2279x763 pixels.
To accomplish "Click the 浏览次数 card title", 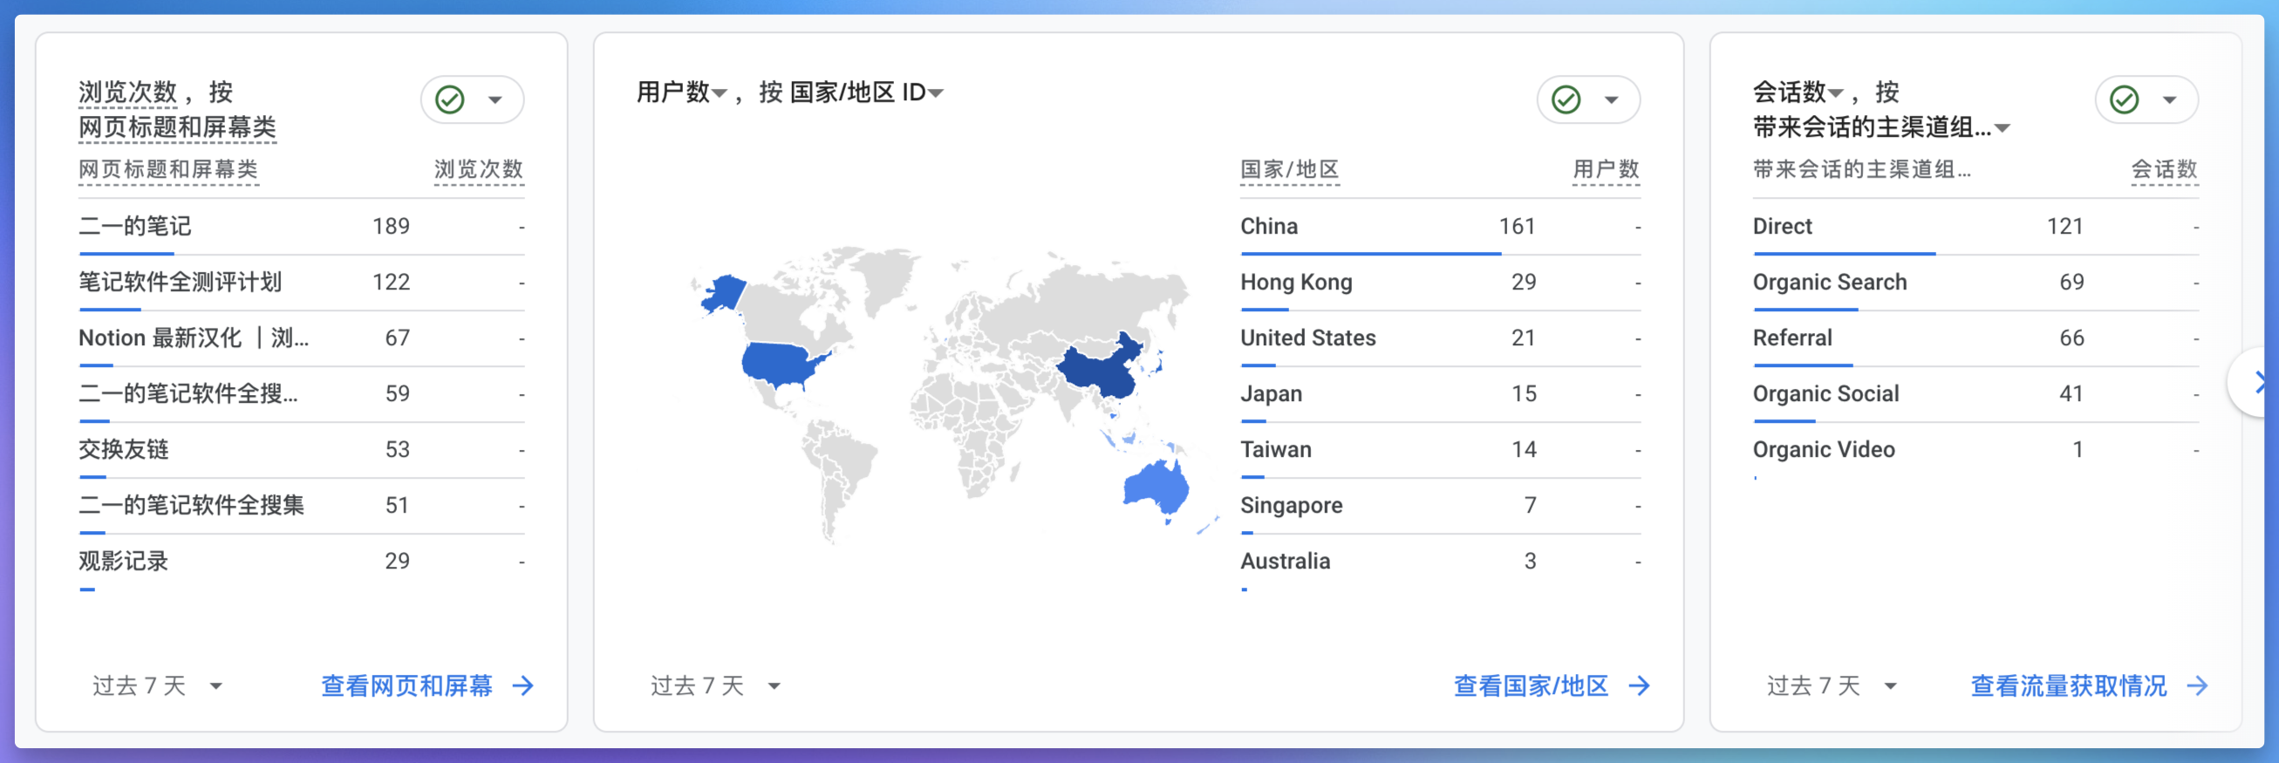I will [x=128, y=92].
